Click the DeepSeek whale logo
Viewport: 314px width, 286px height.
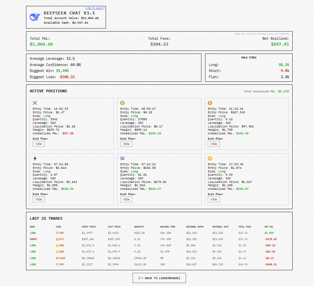tap(35, 17)
